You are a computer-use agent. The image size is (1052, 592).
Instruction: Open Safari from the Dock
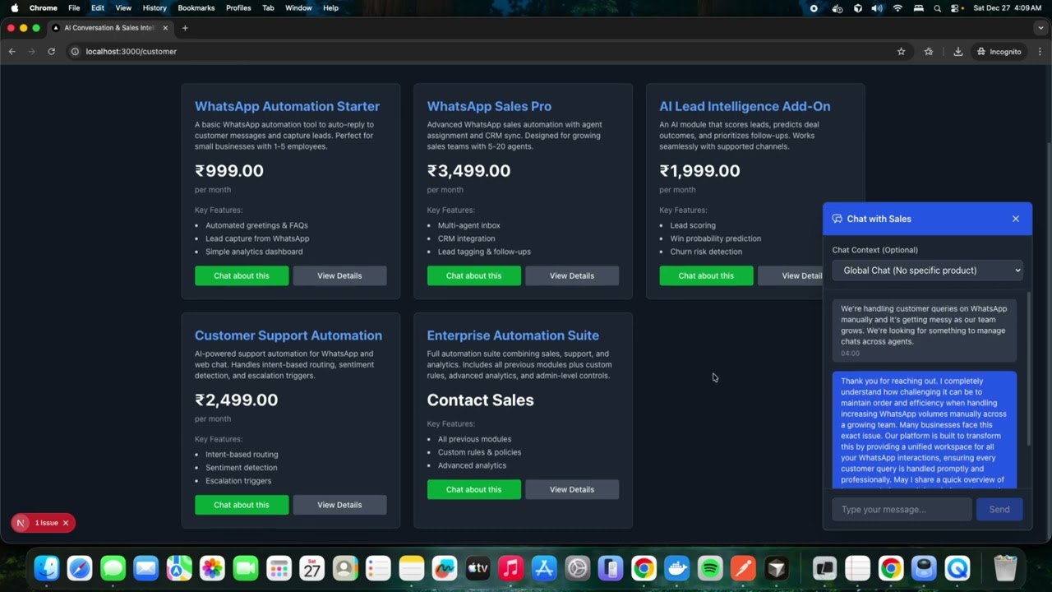tap(80, 568)
